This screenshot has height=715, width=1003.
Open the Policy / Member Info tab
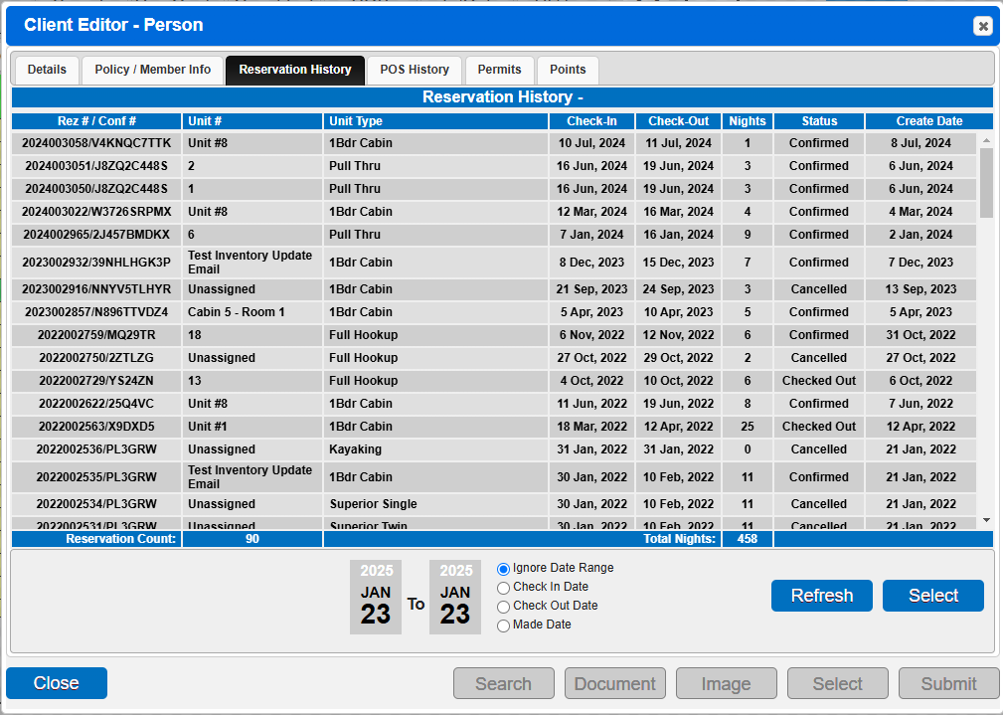tap(152, 70)
